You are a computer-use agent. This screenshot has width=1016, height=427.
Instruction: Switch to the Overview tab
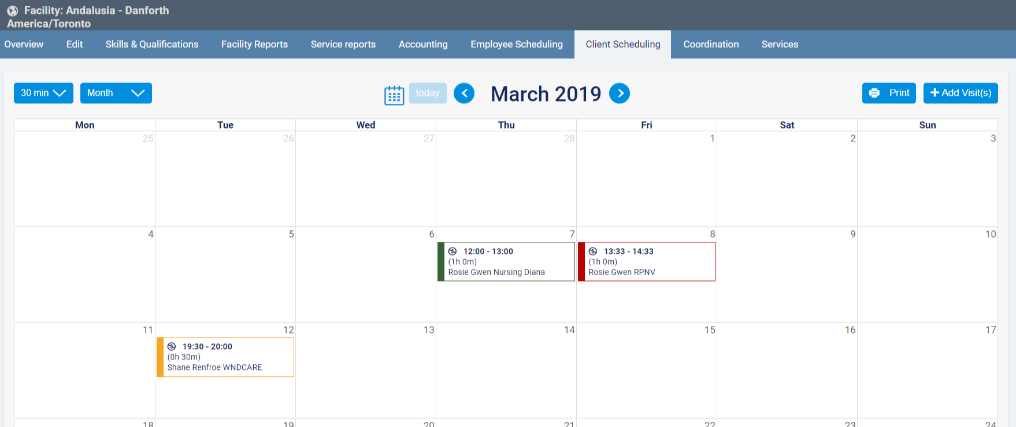point(24,44)
